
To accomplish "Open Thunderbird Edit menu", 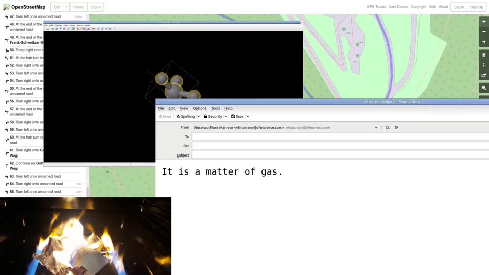I will tap(172, 108).
